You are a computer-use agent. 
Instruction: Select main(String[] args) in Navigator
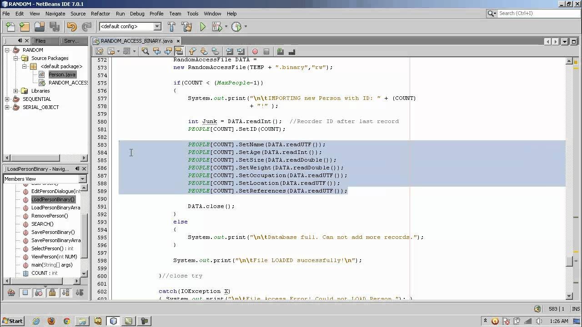[51, 265]
